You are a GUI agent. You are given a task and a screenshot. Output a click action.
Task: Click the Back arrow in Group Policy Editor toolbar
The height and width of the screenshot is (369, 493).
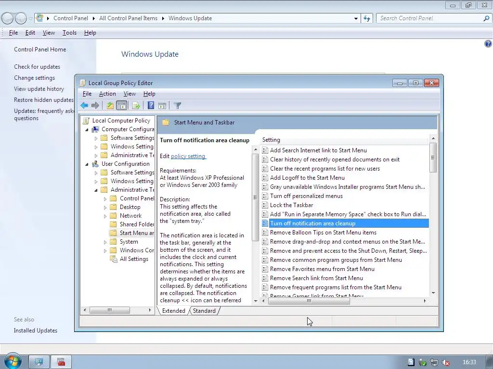coord(84,105)
